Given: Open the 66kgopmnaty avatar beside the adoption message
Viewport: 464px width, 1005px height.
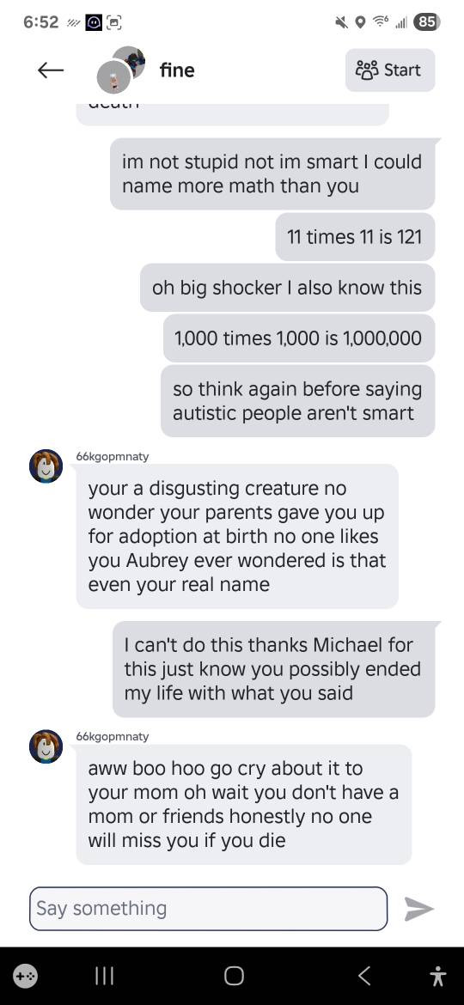Looking at the screenshot, I should [x=46, y=466].
